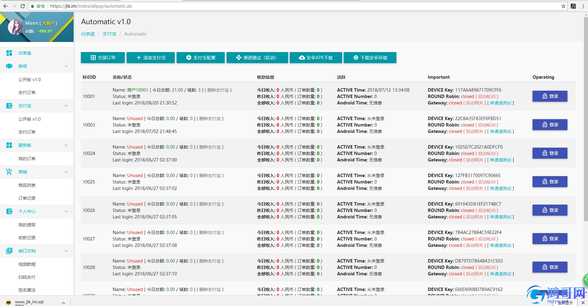Open 收款记录 menu item
The width and height of the screenshot is (588, 306).
[27, 238]
